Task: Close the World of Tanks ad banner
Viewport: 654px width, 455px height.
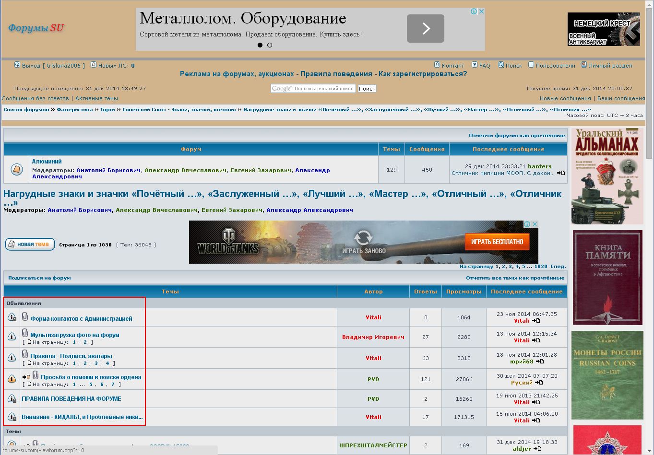Action: click(535, 224)
